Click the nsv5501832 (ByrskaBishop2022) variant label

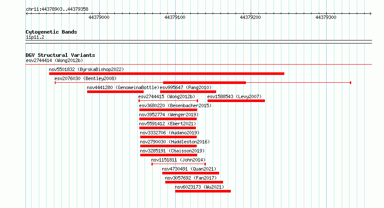click(86, 69)
